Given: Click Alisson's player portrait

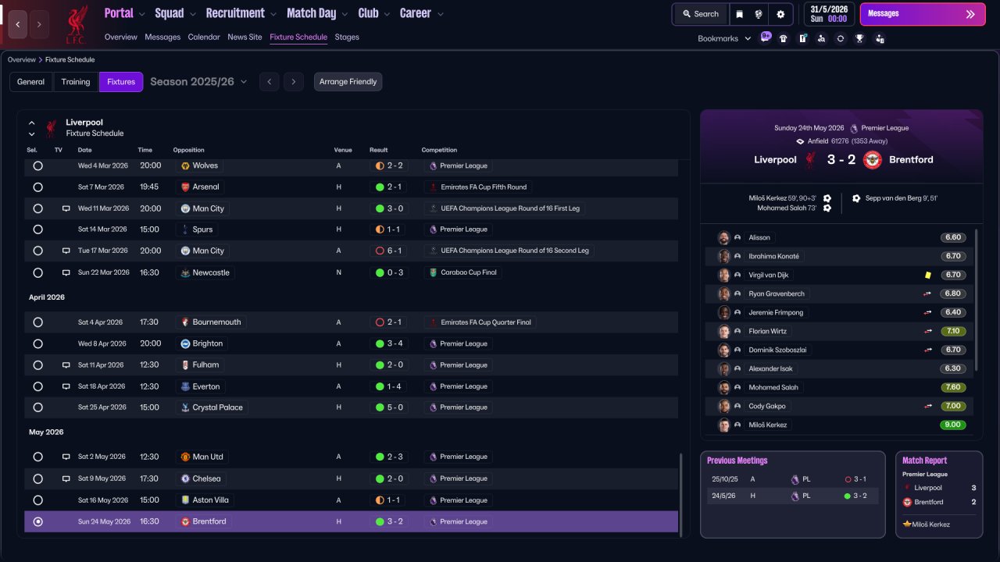Looking at the screenshot, I should pyautogui.click(x=724, y=237).
